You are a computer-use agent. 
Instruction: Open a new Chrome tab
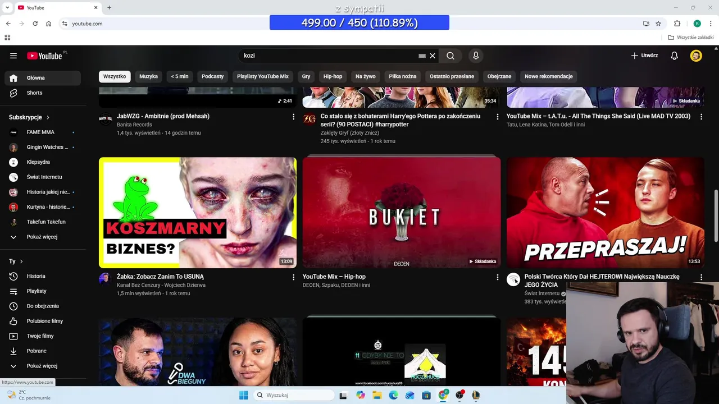pyautogui.click(x=110, y=7)
